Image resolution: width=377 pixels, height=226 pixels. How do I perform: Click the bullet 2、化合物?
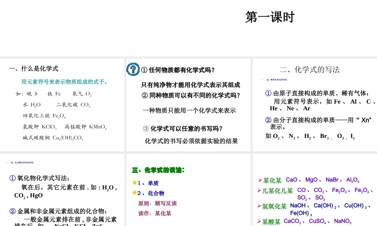(148, 193)
